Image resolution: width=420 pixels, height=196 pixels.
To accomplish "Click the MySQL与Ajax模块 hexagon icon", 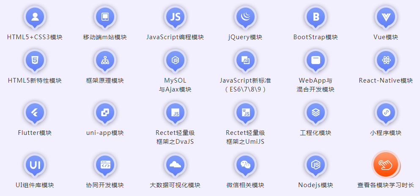I will click(x=175, y=61).
